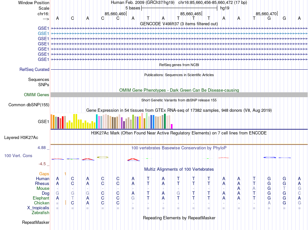Click the hg19 label beside the scale bar

(225, 8)
